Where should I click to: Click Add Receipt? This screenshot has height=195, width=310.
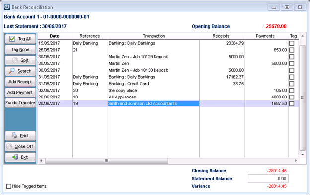[20, 82]
